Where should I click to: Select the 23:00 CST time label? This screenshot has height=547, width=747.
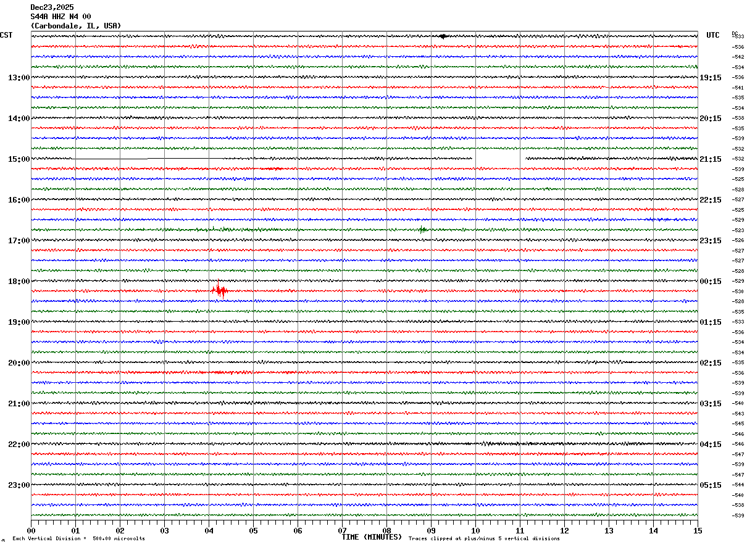[x=19, y=485]
